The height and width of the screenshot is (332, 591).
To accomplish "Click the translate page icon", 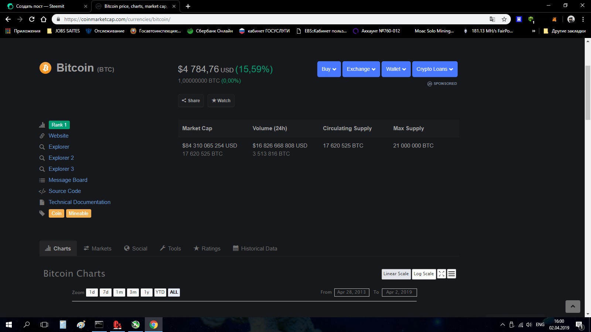I will [x=492, y=19].
